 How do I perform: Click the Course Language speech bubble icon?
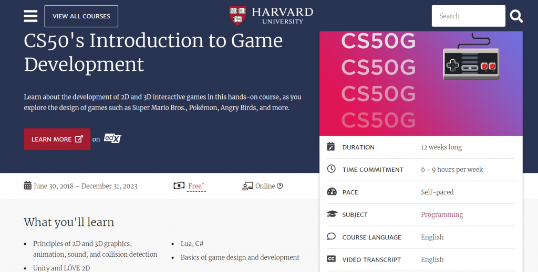(x=331, y=237)
